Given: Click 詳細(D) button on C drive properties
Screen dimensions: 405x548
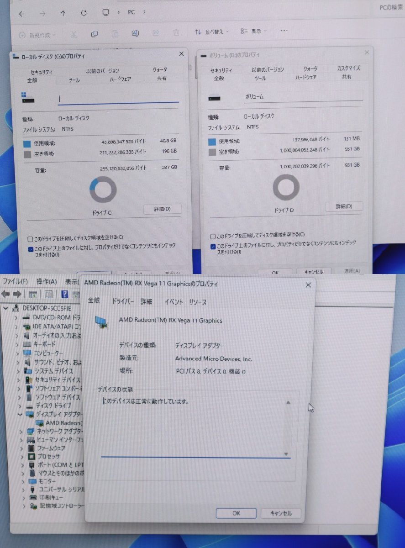Looking at the screenshot, I should point(162,209).
